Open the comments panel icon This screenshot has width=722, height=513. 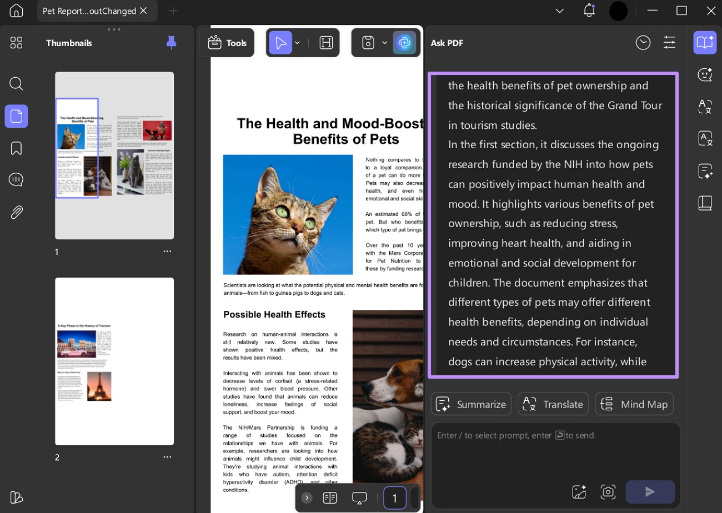(x=16, y=179)
